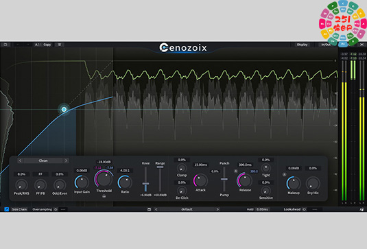Viewport: 367px width, 249px height.
Task: Click the Sensitive knob
Action: (x=266, y=191)
